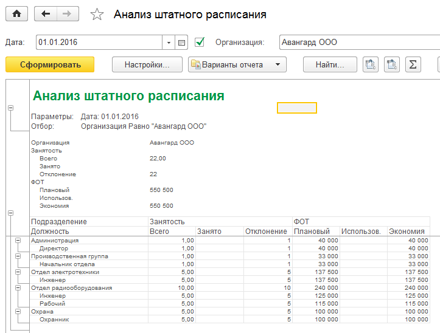Toggle the Организация filter checkbox

[x=199, y=43]
